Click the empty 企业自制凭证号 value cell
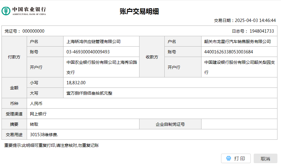The height and width of the screenshot is (167, 281). [239, 124]
